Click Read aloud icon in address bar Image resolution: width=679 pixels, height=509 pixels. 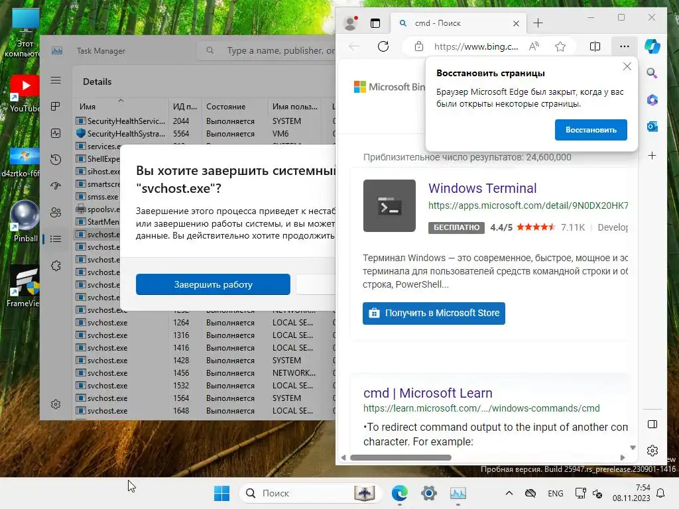coord(534,46)
